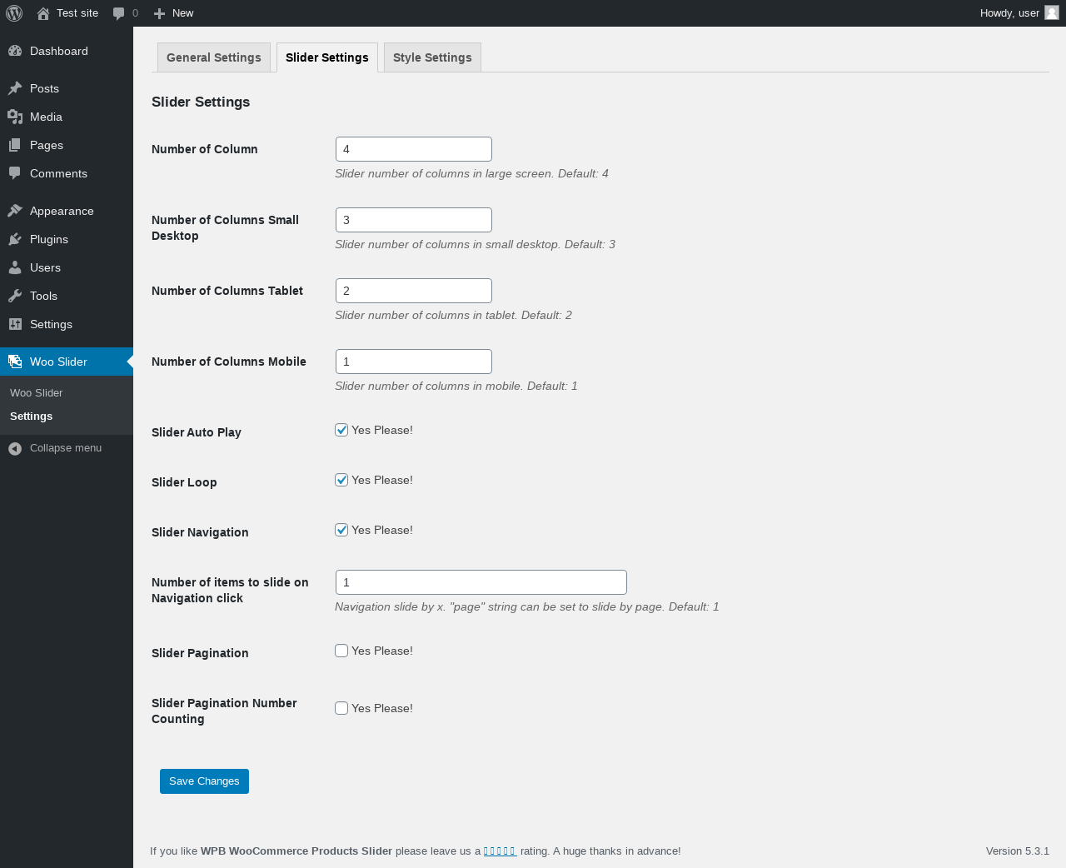The image size is (1066, 868).
Task: Switch to the General Settings tab
Action: (214, 57)
